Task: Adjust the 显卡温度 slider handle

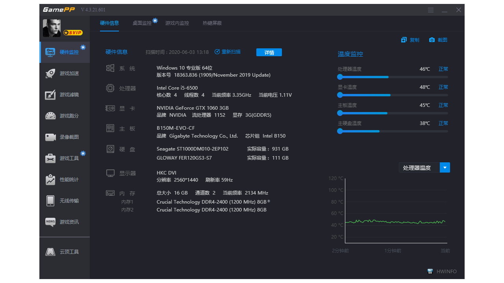Action: tap(340, 95)
